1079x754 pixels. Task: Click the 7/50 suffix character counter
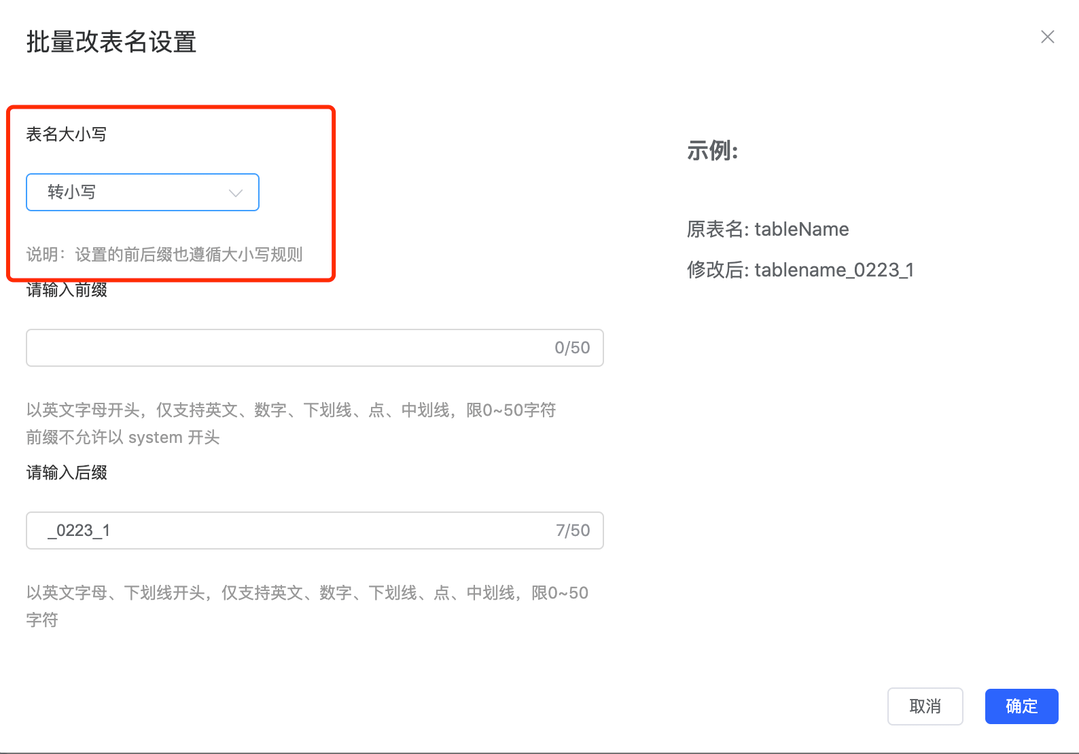572,531
